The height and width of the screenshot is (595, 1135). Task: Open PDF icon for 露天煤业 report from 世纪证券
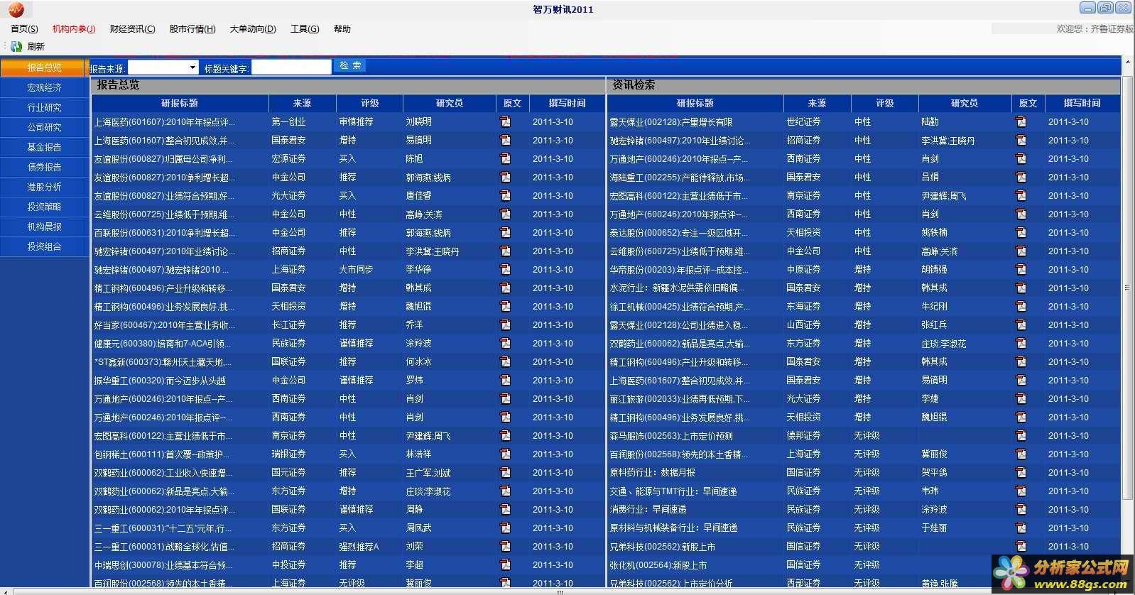(1021, 121)
